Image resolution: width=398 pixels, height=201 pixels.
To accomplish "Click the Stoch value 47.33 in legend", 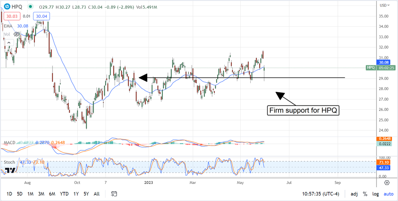I will coord(25,162).
